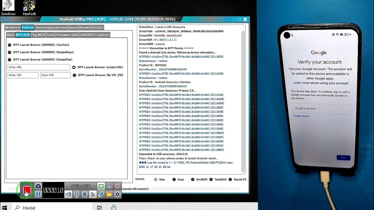This screenshot has height=210, width=374.
Task: Launch TaskMGR task manager option
Action: pyautogui.click(x=211, y=180)
